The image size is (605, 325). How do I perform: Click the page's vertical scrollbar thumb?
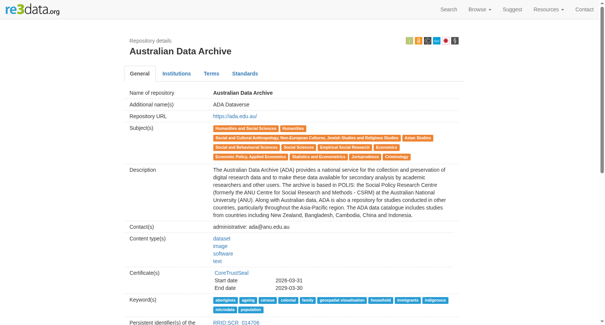click(x=602, y=90)
